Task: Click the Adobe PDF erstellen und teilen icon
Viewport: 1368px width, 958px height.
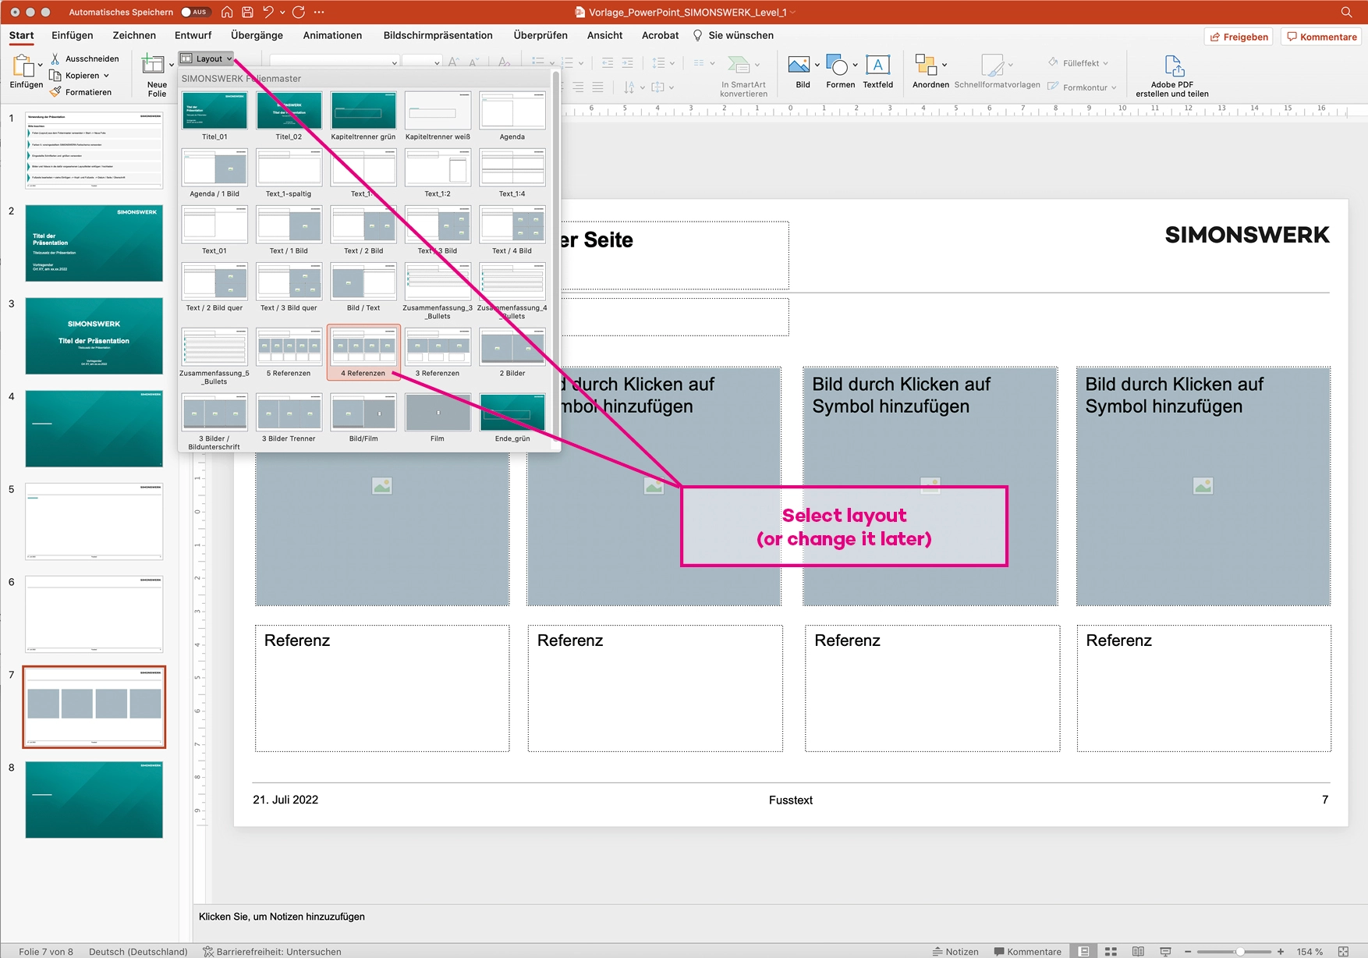Action: point(1172,67)
